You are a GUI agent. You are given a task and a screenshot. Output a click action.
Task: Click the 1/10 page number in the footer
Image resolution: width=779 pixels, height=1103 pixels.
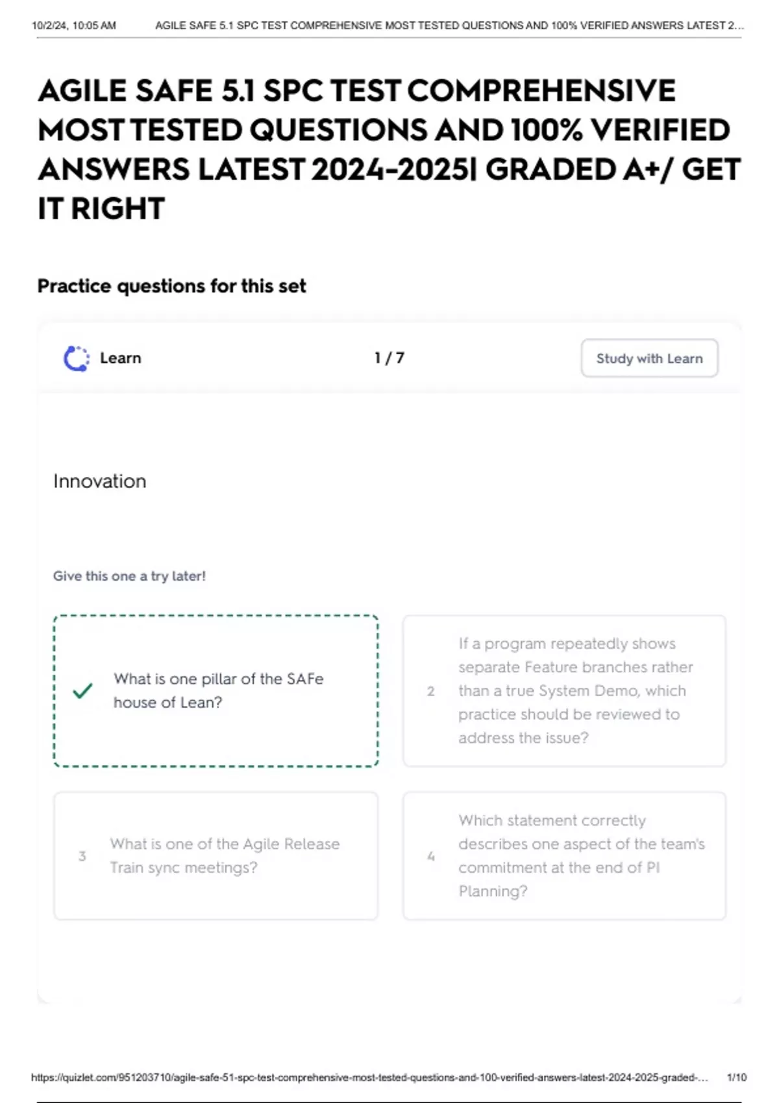coord(737,1078)
